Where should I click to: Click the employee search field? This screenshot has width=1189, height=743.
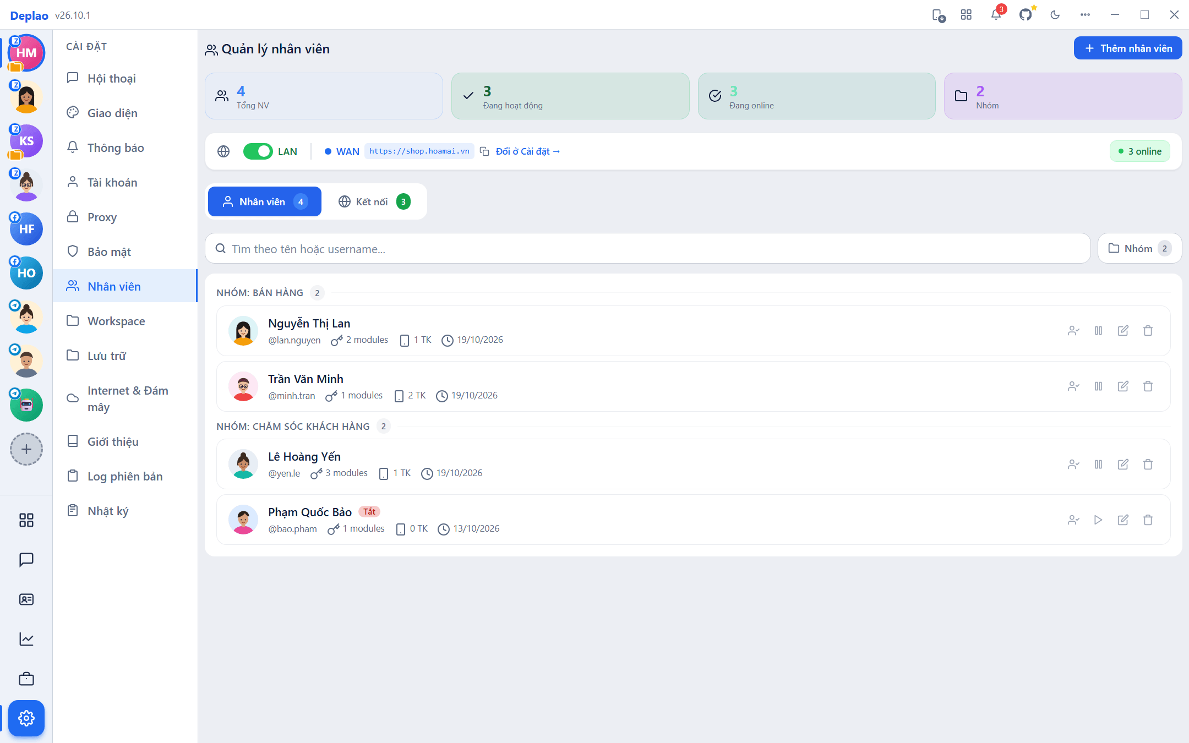[x=647, y=248]
